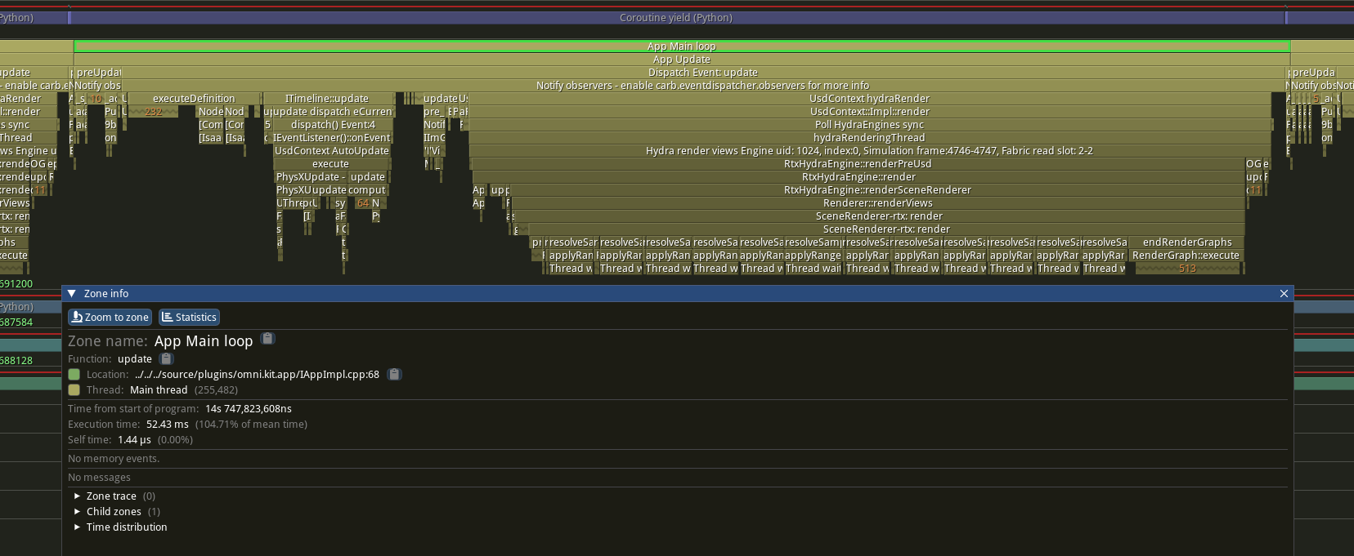Click the green Location color swatch
Viewport: 1354px width, 556px height.
[74, 375]
